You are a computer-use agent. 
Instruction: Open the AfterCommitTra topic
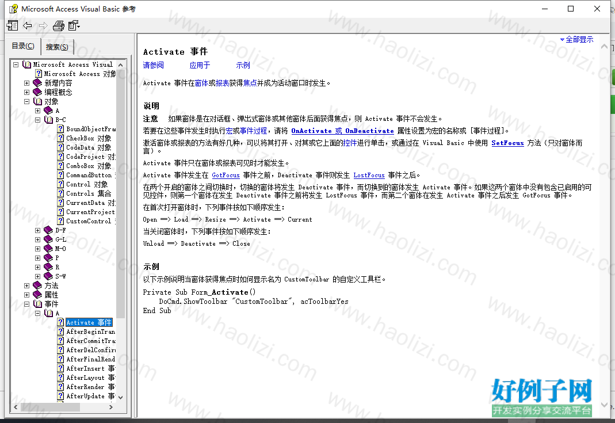click(90, 341)
